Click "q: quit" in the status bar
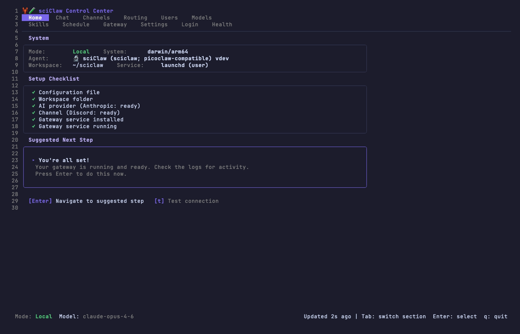The width and height of the screenshot is (520, 334). tap(496, 317)
